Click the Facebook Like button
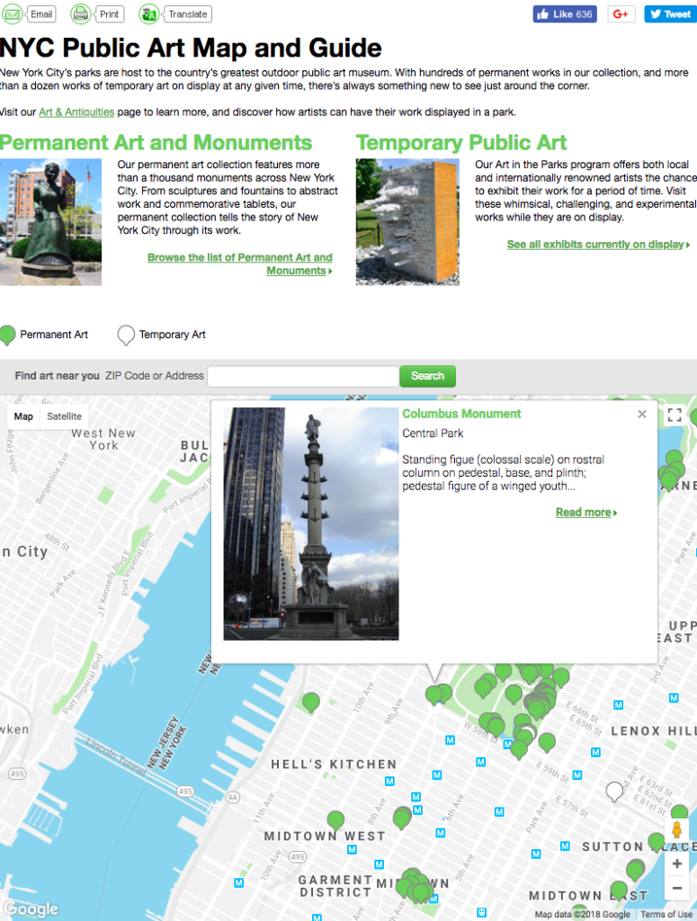This screenshot has width=697, height=921. [x=564, y=14]
